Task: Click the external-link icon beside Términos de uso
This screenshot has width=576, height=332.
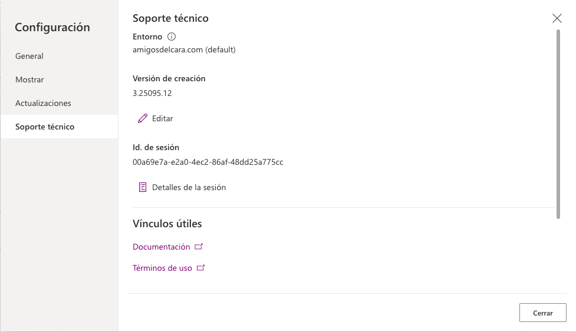Action: [x=200, y=268]
